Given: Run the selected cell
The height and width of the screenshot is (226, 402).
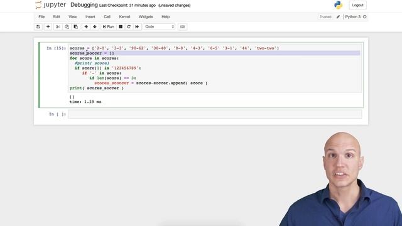Looking at the screenshot, I should tap(109, 26).
